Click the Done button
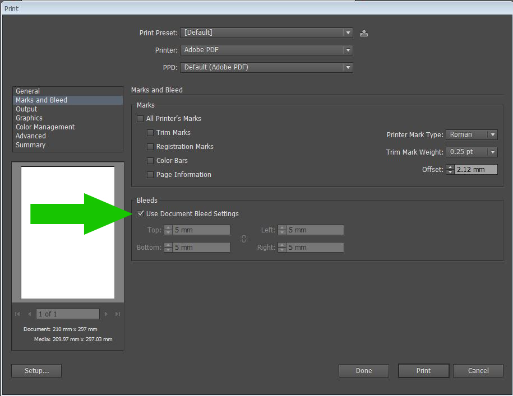 pos(364,371)
